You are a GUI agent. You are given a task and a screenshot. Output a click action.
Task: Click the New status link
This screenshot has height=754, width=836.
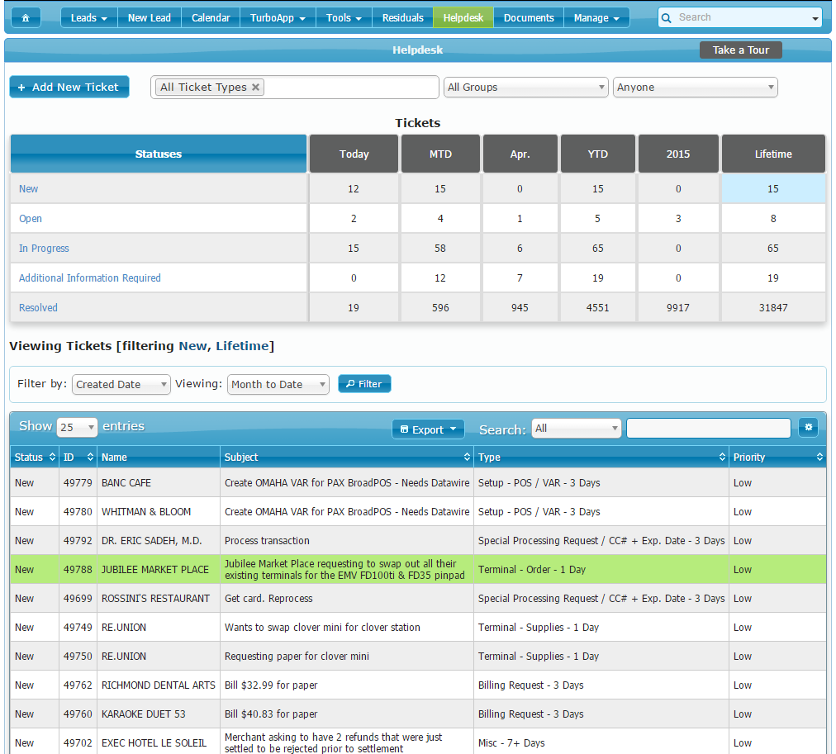click(28, 188)
